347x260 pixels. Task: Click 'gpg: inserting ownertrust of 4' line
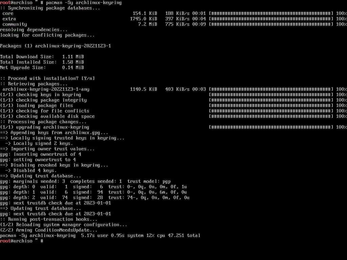(x=41, y=154)
